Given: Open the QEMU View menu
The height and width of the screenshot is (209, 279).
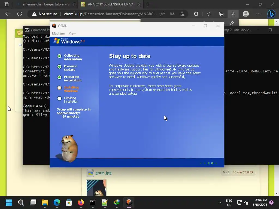Looking at the screenshot, I should [72, 33].
